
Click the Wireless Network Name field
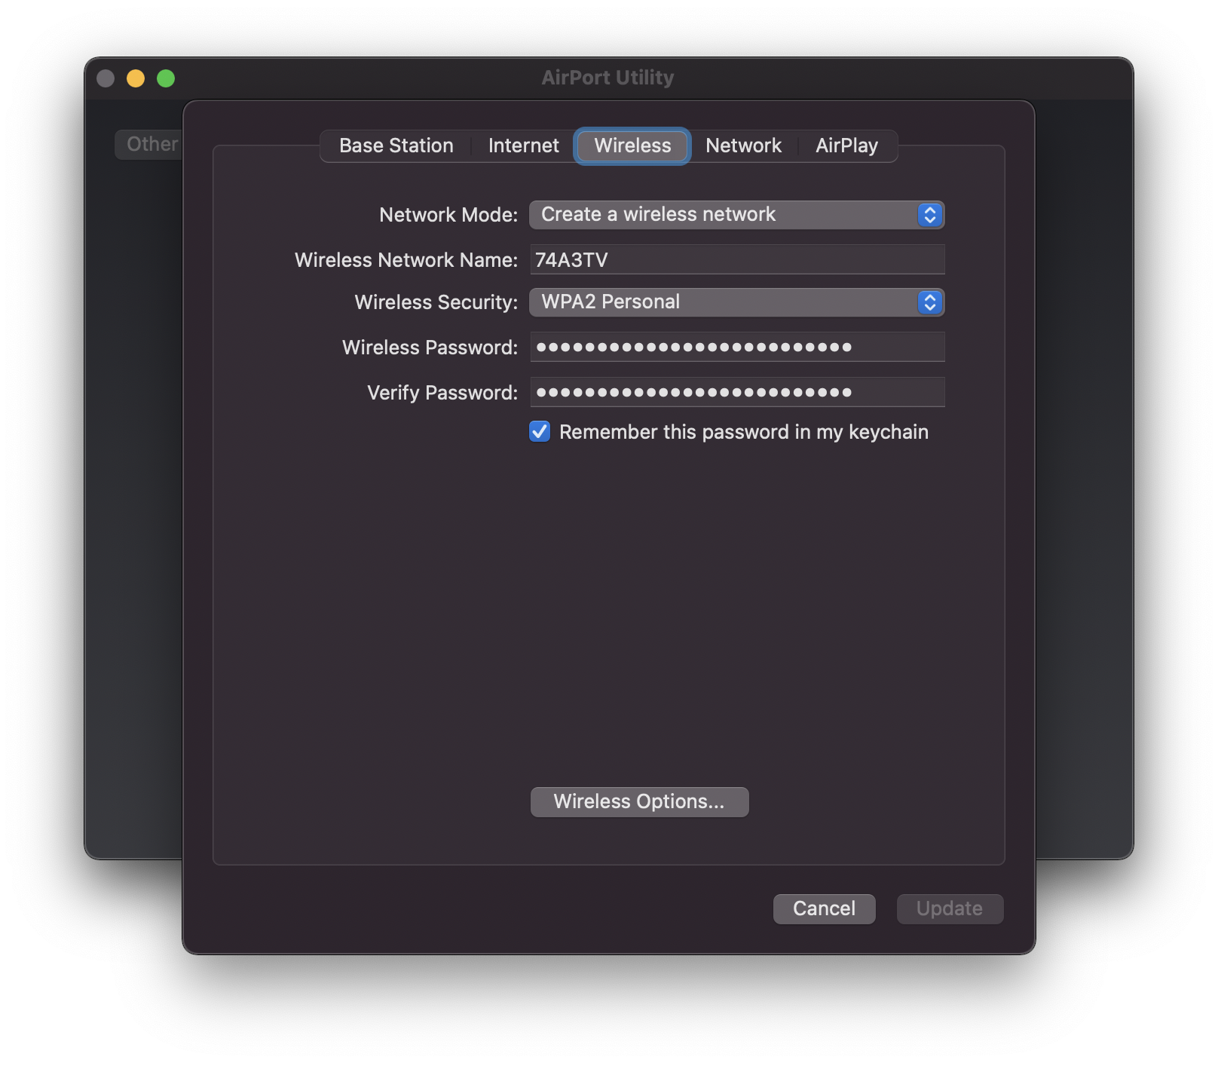point(737,259)
